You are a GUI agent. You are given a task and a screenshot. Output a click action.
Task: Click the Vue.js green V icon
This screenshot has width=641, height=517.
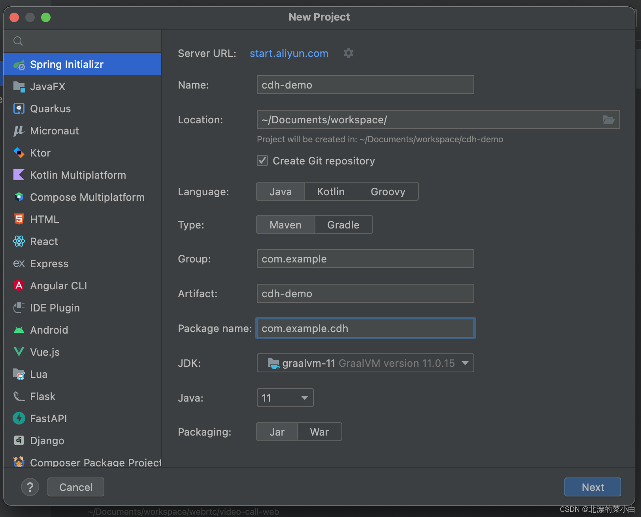point(19,352)
